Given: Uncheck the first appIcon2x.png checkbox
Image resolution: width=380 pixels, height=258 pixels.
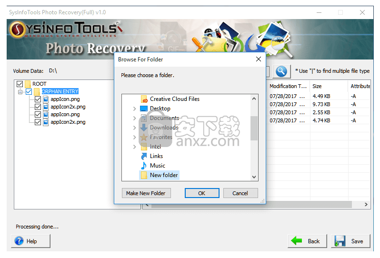Looking at the screenshot, I should [x=38, y=107].
